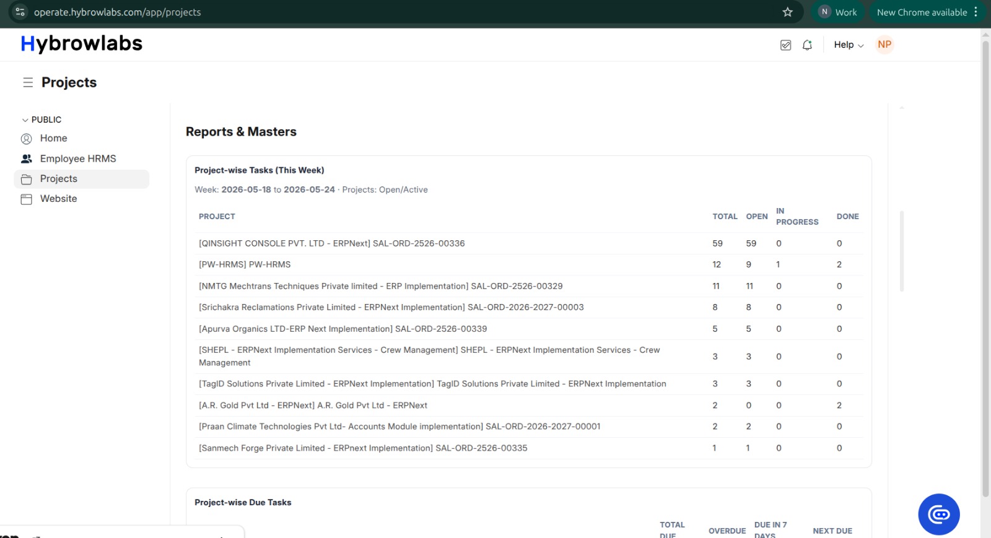Screen dimensions: 991x538
Task: Open the to-do checklist icon in header
Action: 785,45
